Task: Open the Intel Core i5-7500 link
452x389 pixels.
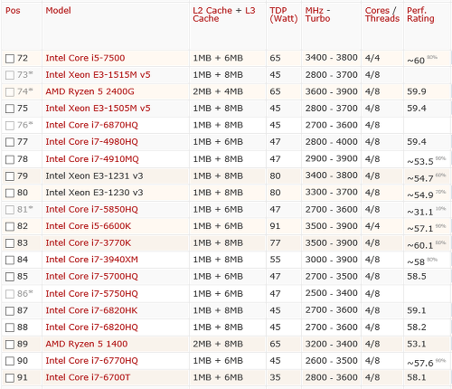Action: tap(85, 58)
